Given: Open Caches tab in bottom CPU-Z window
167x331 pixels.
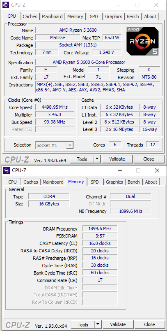Looking at the screenshot, I should coord(31,182).
